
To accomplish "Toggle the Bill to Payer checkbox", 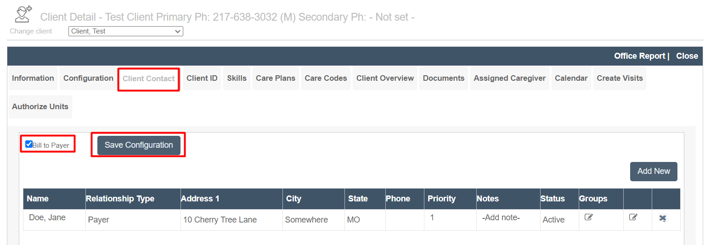I will click(x=29, y=144).
